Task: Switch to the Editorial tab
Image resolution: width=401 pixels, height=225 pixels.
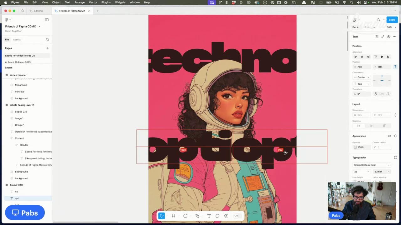Action: (x=39, y=11)
